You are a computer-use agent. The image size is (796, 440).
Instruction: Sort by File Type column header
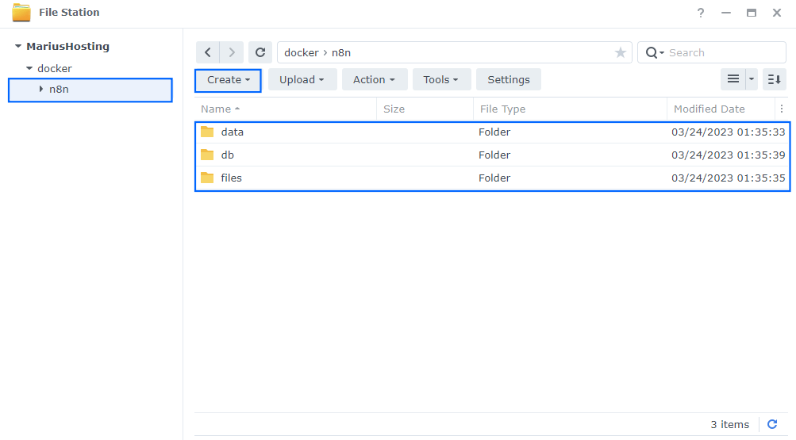(570, 109)
